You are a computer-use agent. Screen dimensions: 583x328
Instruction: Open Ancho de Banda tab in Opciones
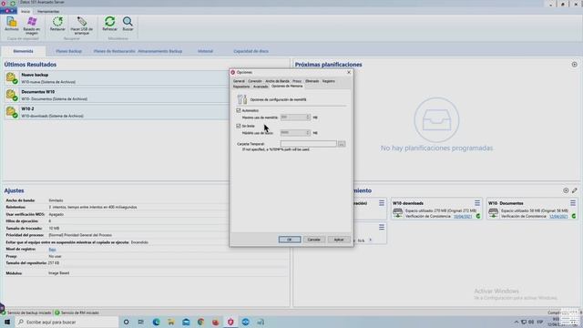point(277,81)
